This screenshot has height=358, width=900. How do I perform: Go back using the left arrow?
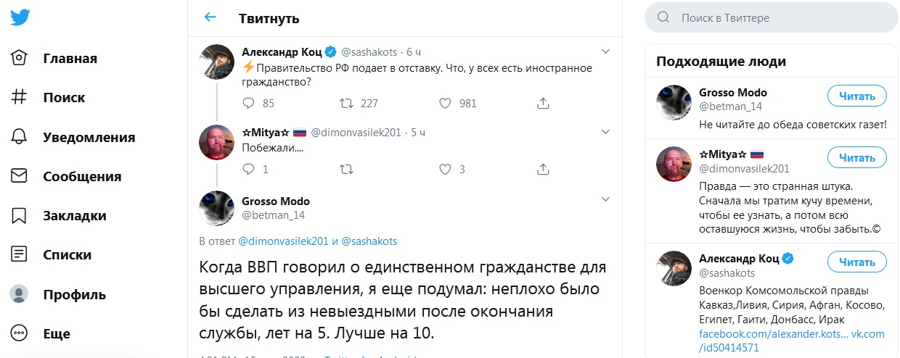point(210,17)
